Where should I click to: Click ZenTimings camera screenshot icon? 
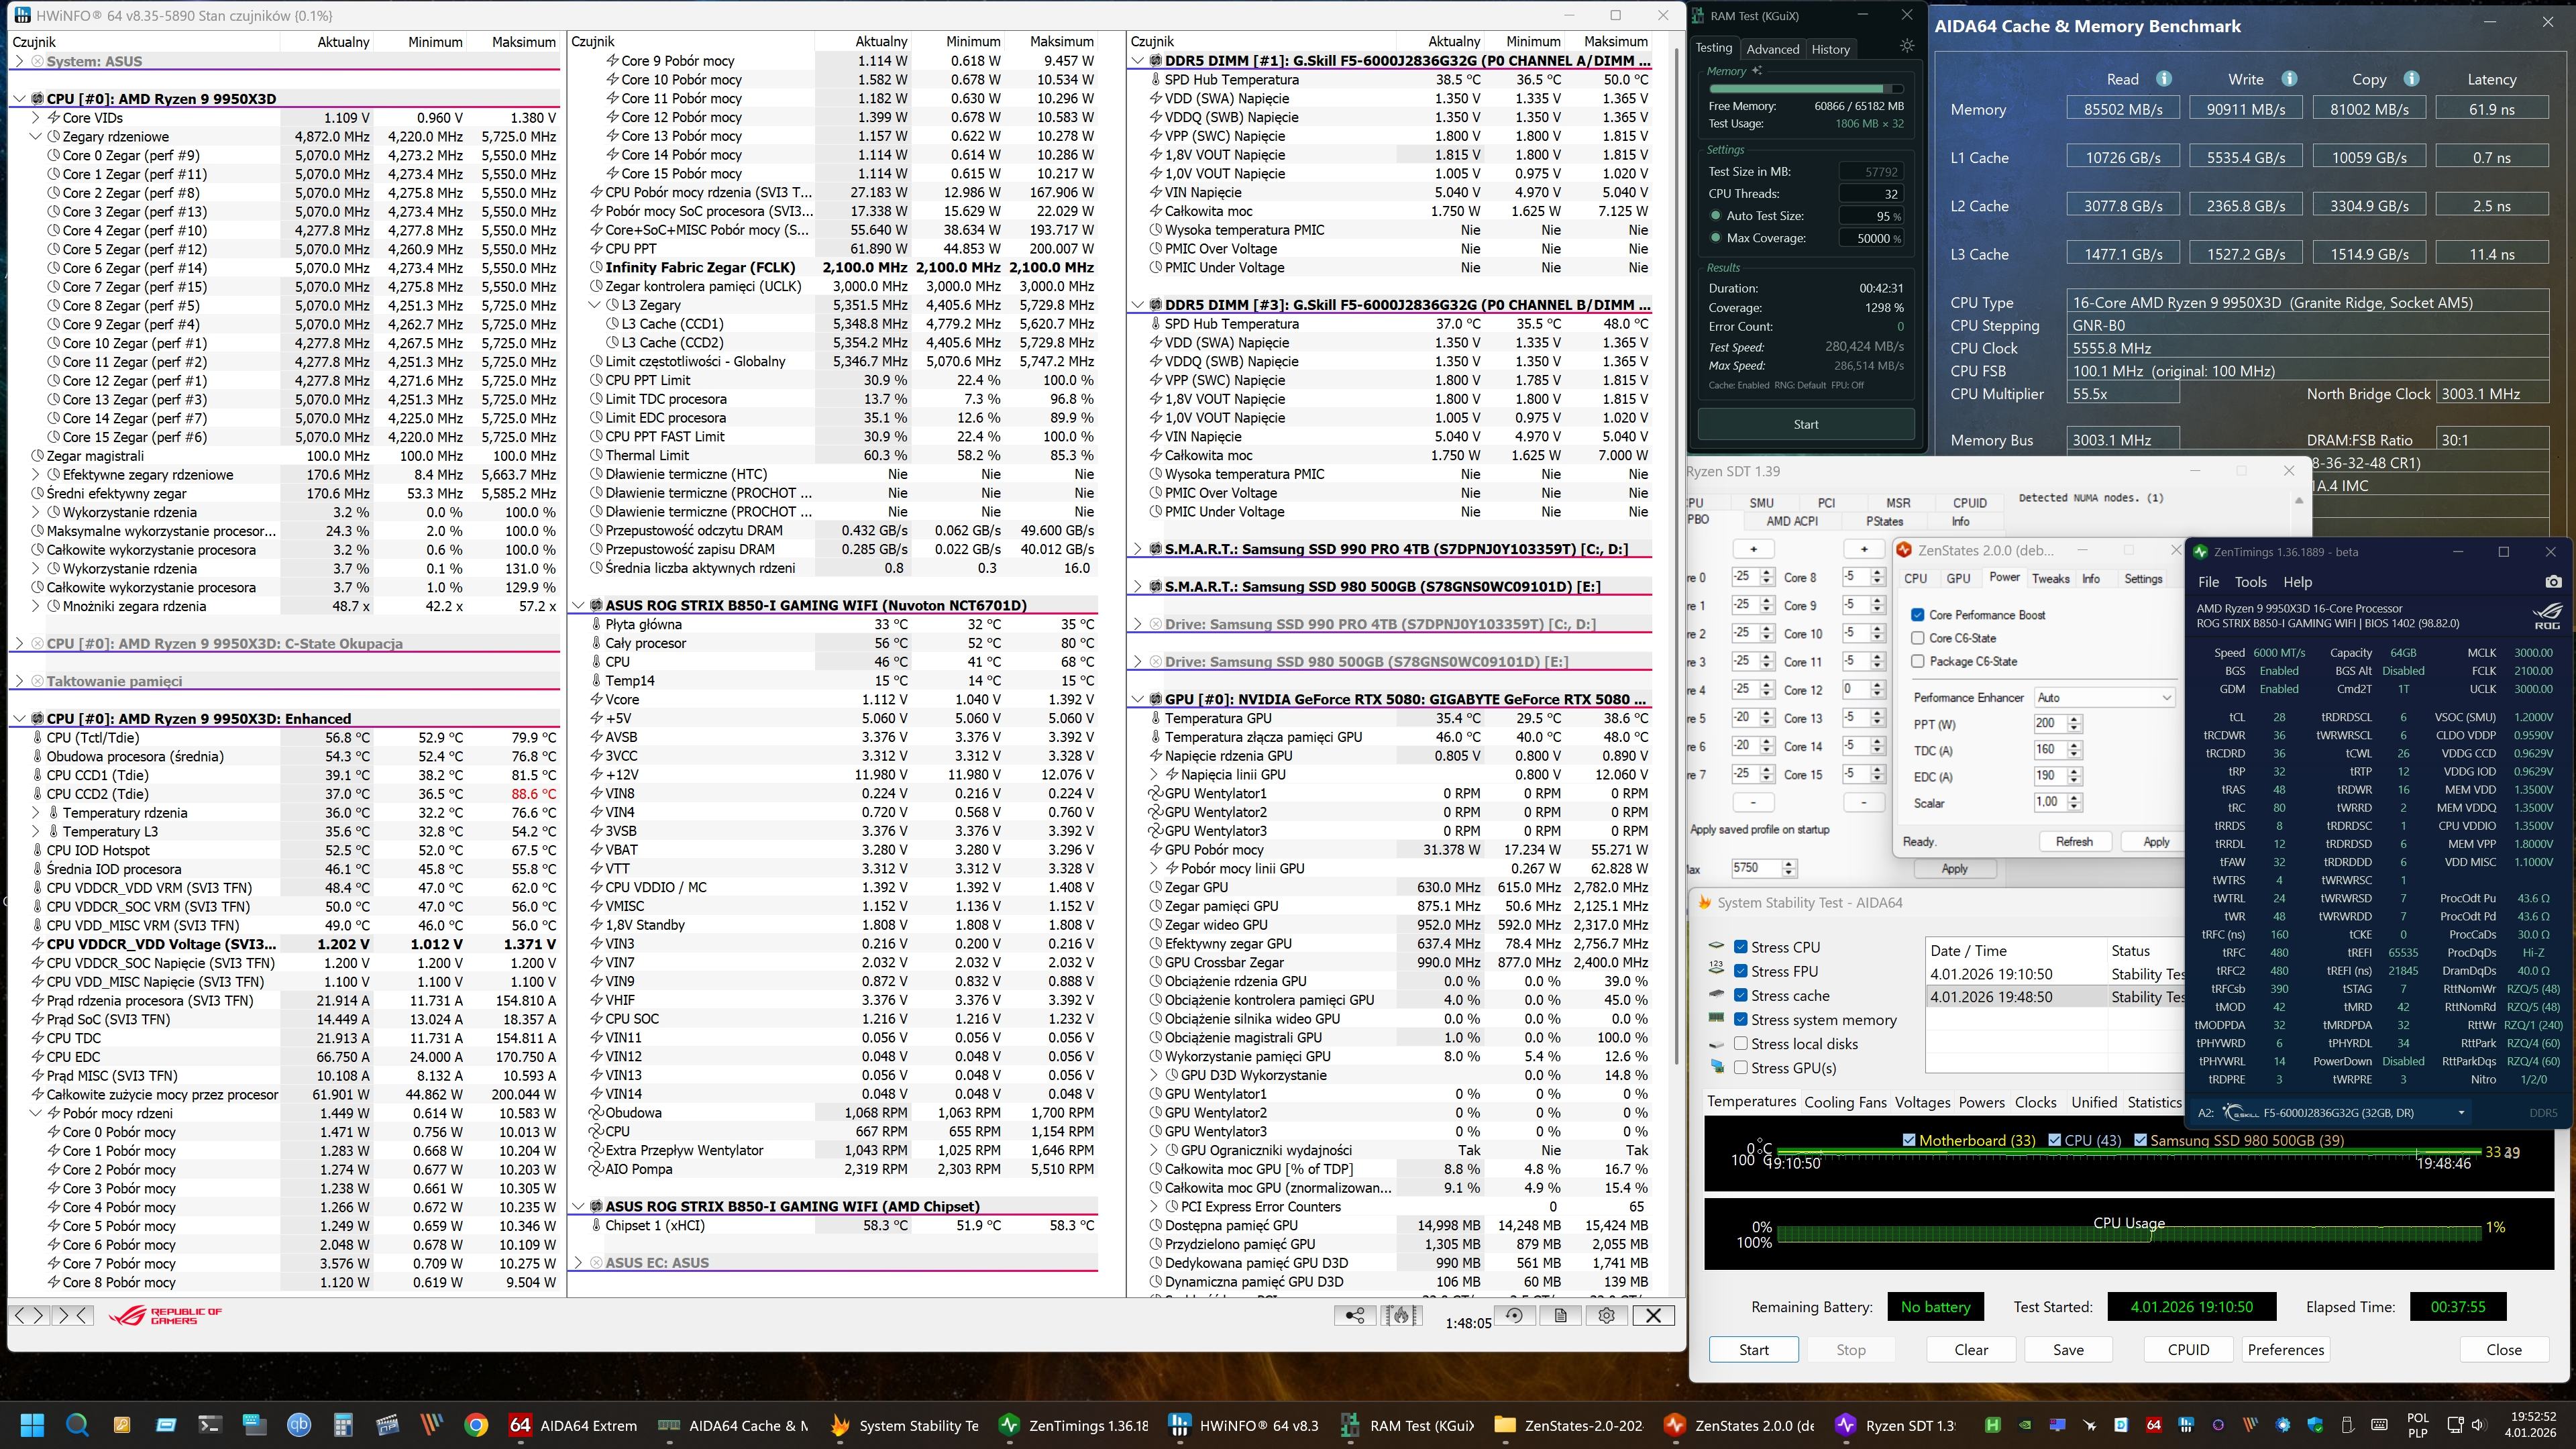[2553, 582]
